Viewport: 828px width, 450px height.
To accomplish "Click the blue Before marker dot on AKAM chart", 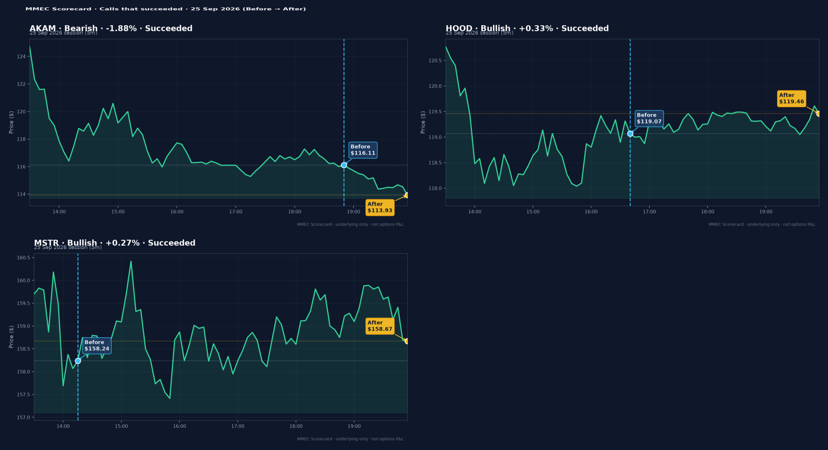I will 344,165.
